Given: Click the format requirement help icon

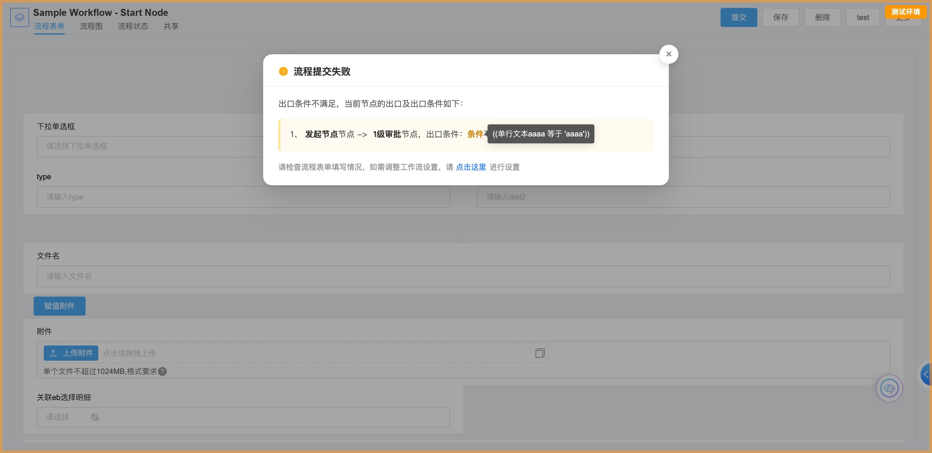Looking at the screenshot, I should coord(162,371).
